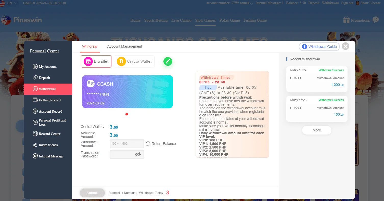Click the orange Bitcoin Crypto Wallet icon
This screenshot has width=384, height=201.
tap(121, 61)
